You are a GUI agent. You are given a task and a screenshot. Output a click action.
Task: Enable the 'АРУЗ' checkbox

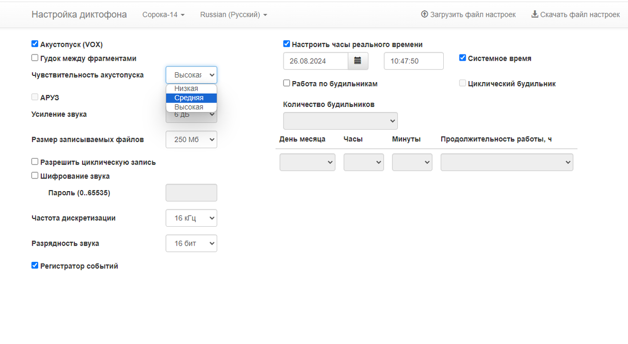(35, 97)
